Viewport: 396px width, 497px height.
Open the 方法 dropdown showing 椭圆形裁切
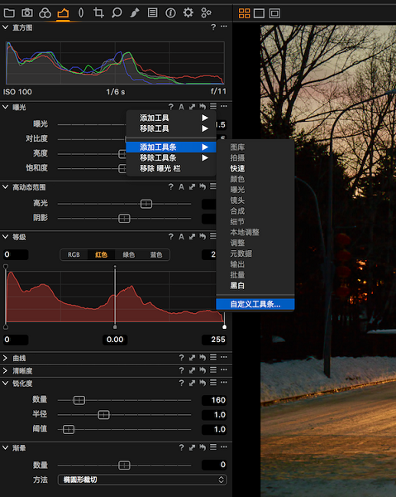[142, 480]
